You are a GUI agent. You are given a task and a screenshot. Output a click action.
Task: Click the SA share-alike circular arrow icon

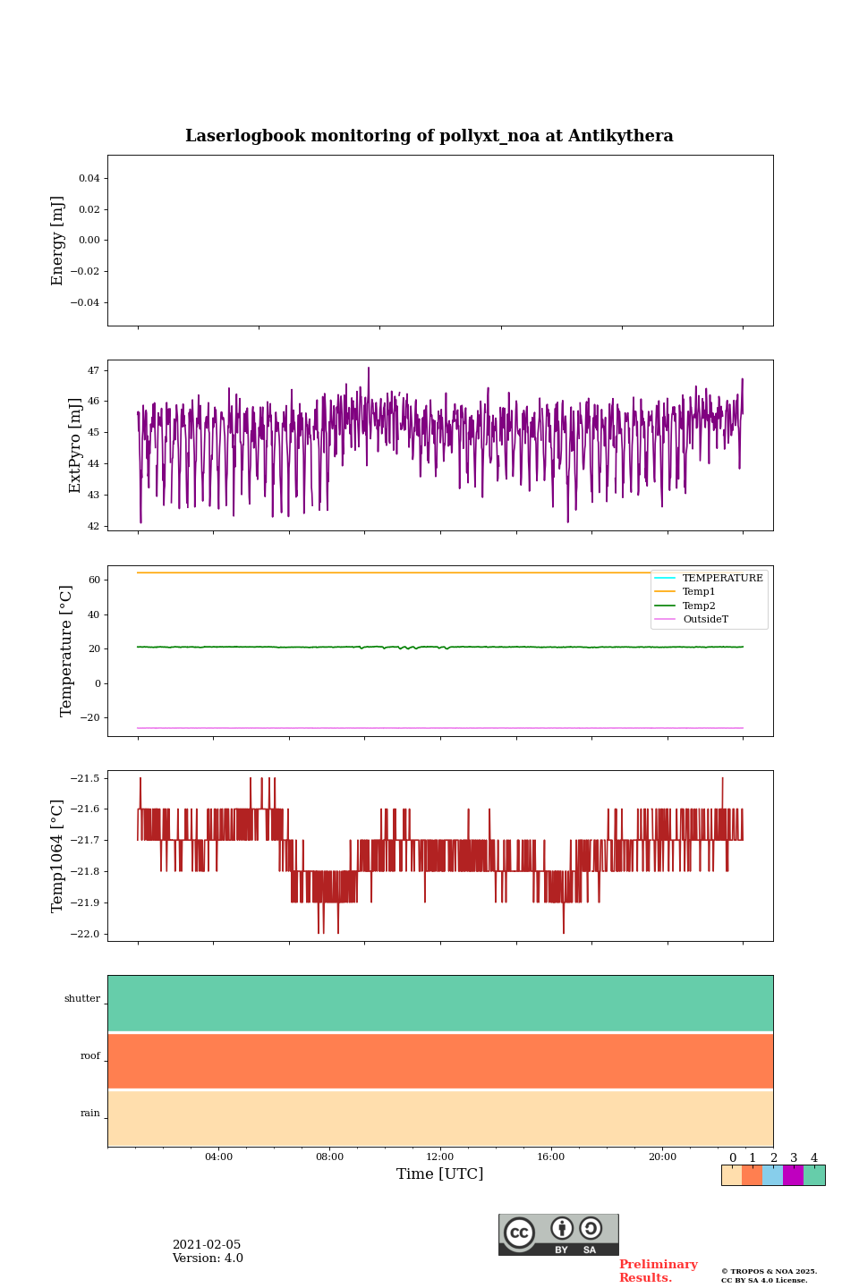point(591,1228)
